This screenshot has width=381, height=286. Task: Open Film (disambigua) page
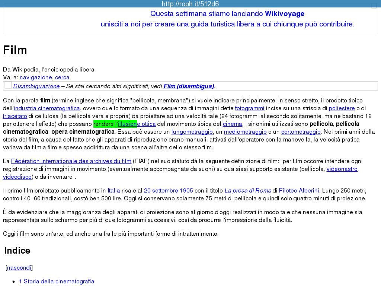click(189, 86)
